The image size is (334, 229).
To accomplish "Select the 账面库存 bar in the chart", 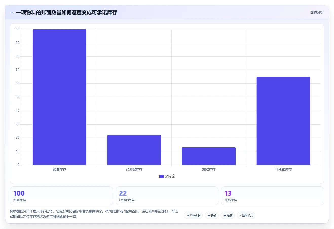I will click(x=60, y=97).
